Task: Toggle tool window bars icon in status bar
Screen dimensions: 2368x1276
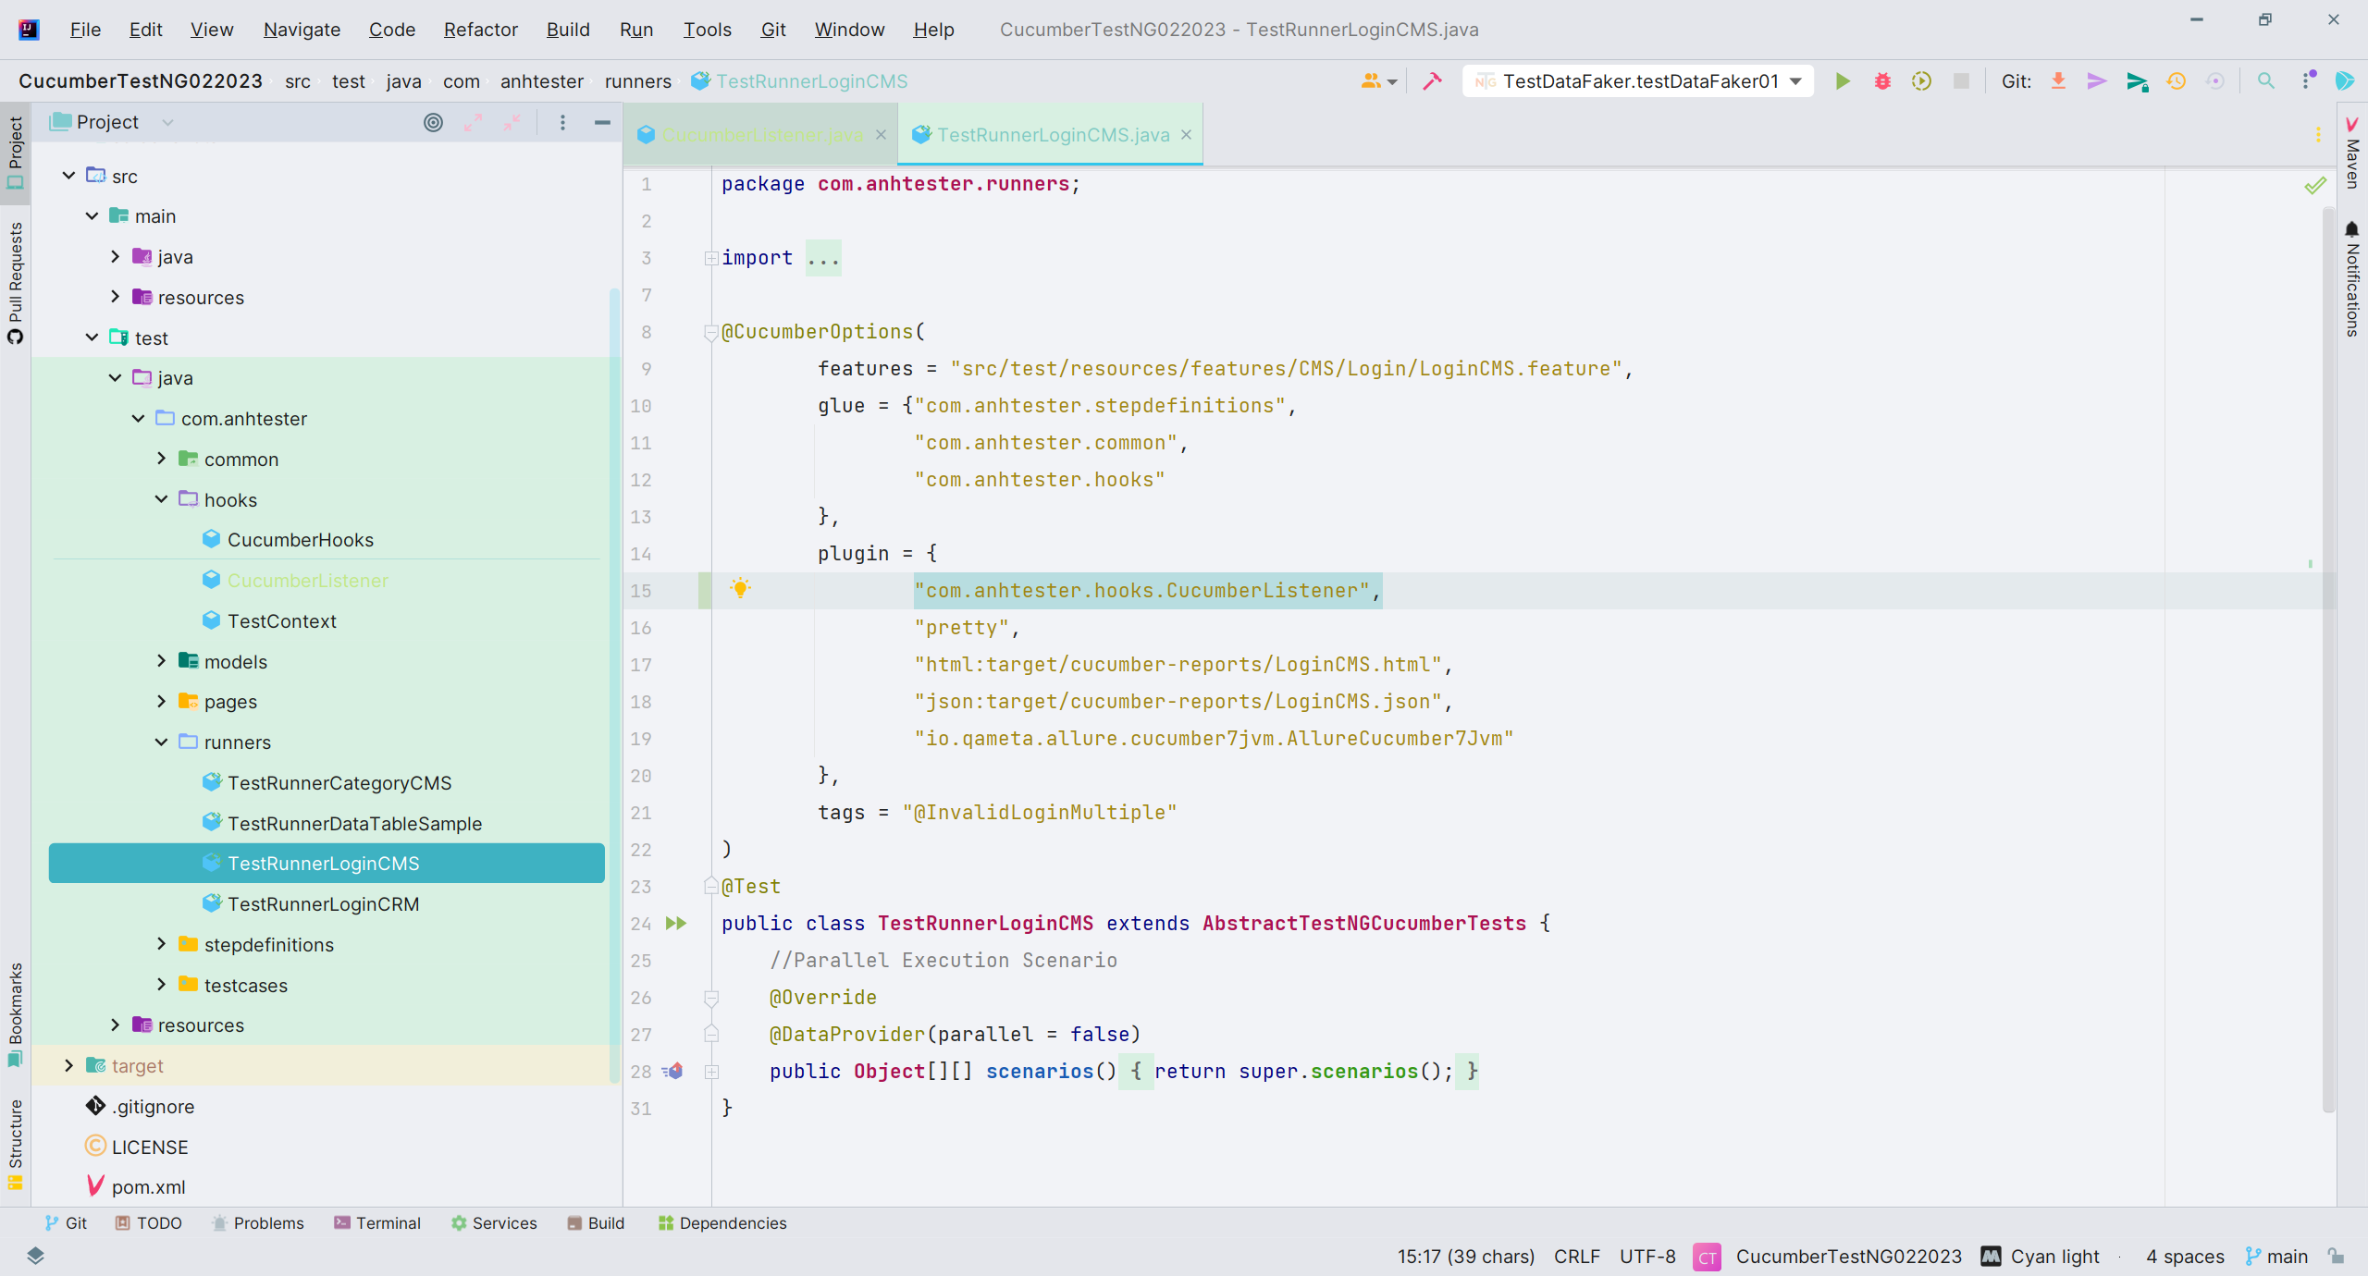Action: pyautogui.click(x=35, y=1256)
